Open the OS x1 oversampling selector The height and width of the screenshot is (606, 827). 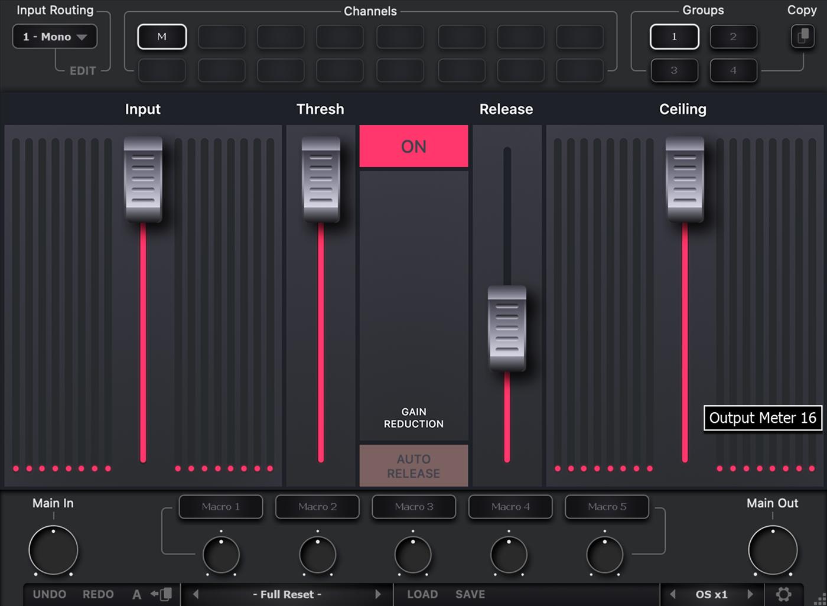pos(711,594)
